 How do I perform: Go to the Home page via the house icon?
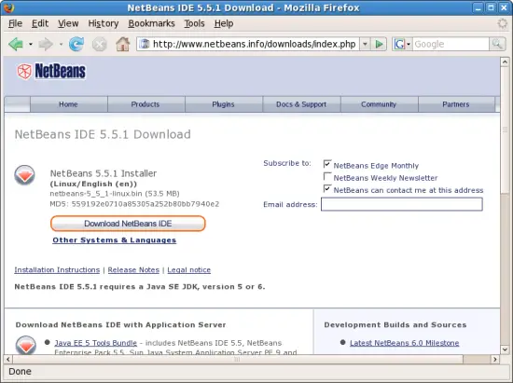(x=123, y=44)
